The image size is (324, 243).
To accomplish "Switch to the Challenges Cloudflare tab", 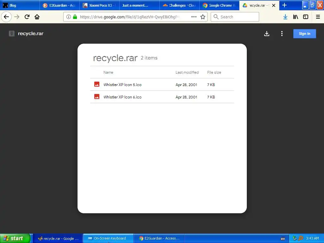I will [180, 5].
